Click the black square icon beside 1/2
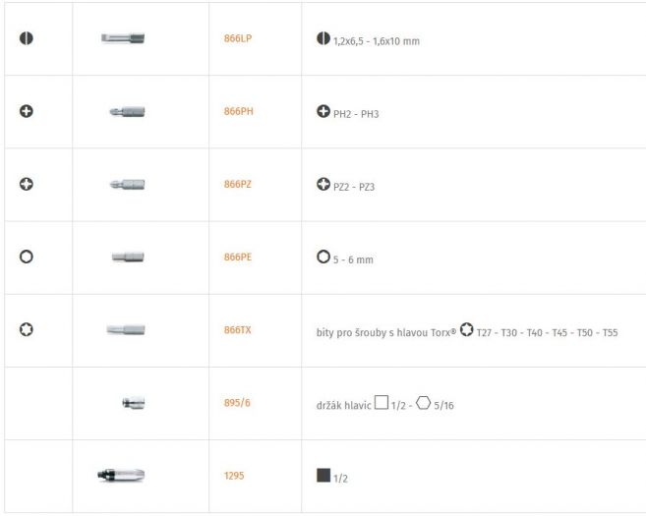 (323, 476)
